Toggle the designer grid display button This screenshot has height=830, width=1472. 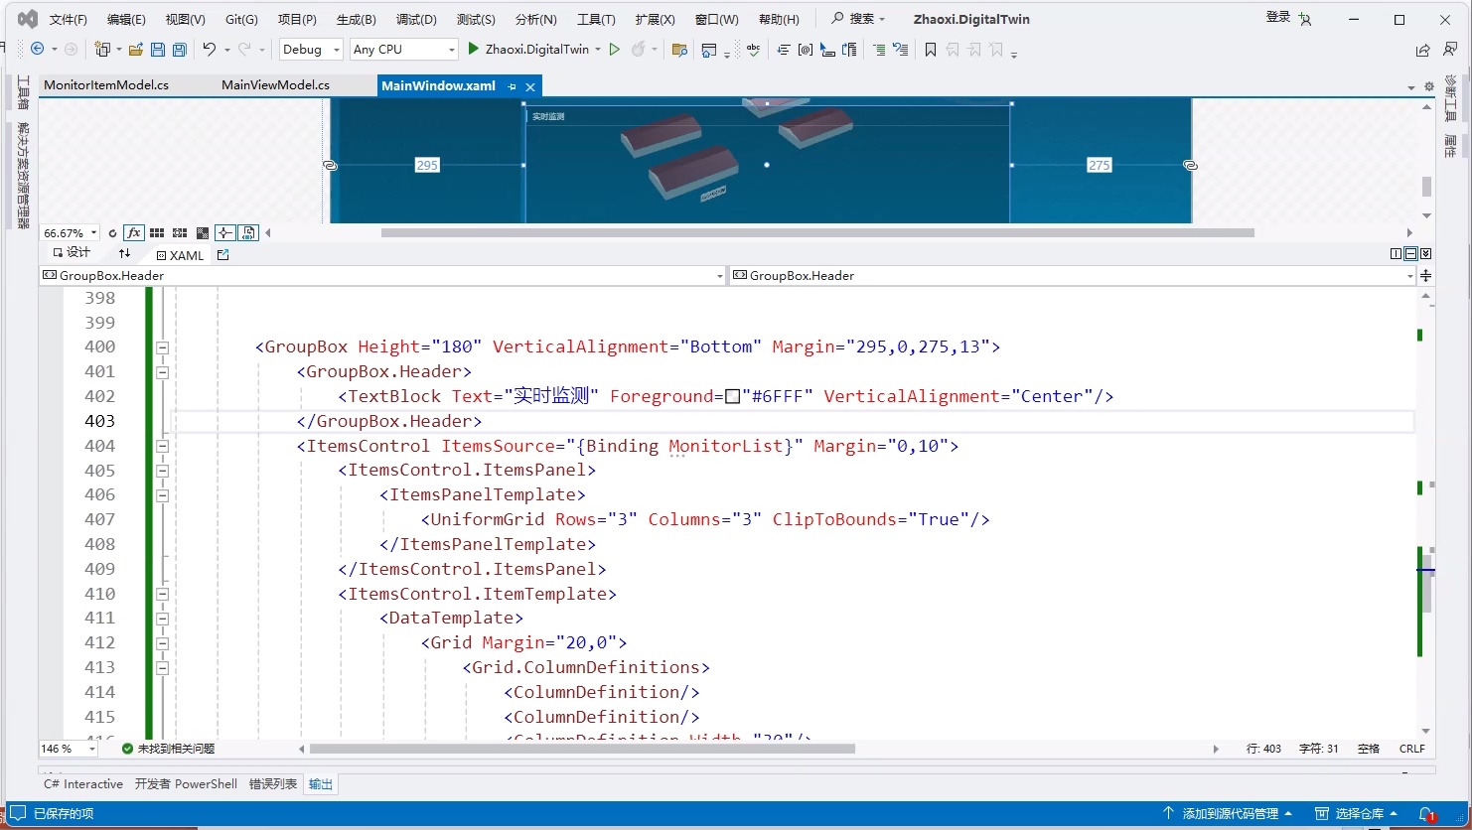click(x=157, y=233)
